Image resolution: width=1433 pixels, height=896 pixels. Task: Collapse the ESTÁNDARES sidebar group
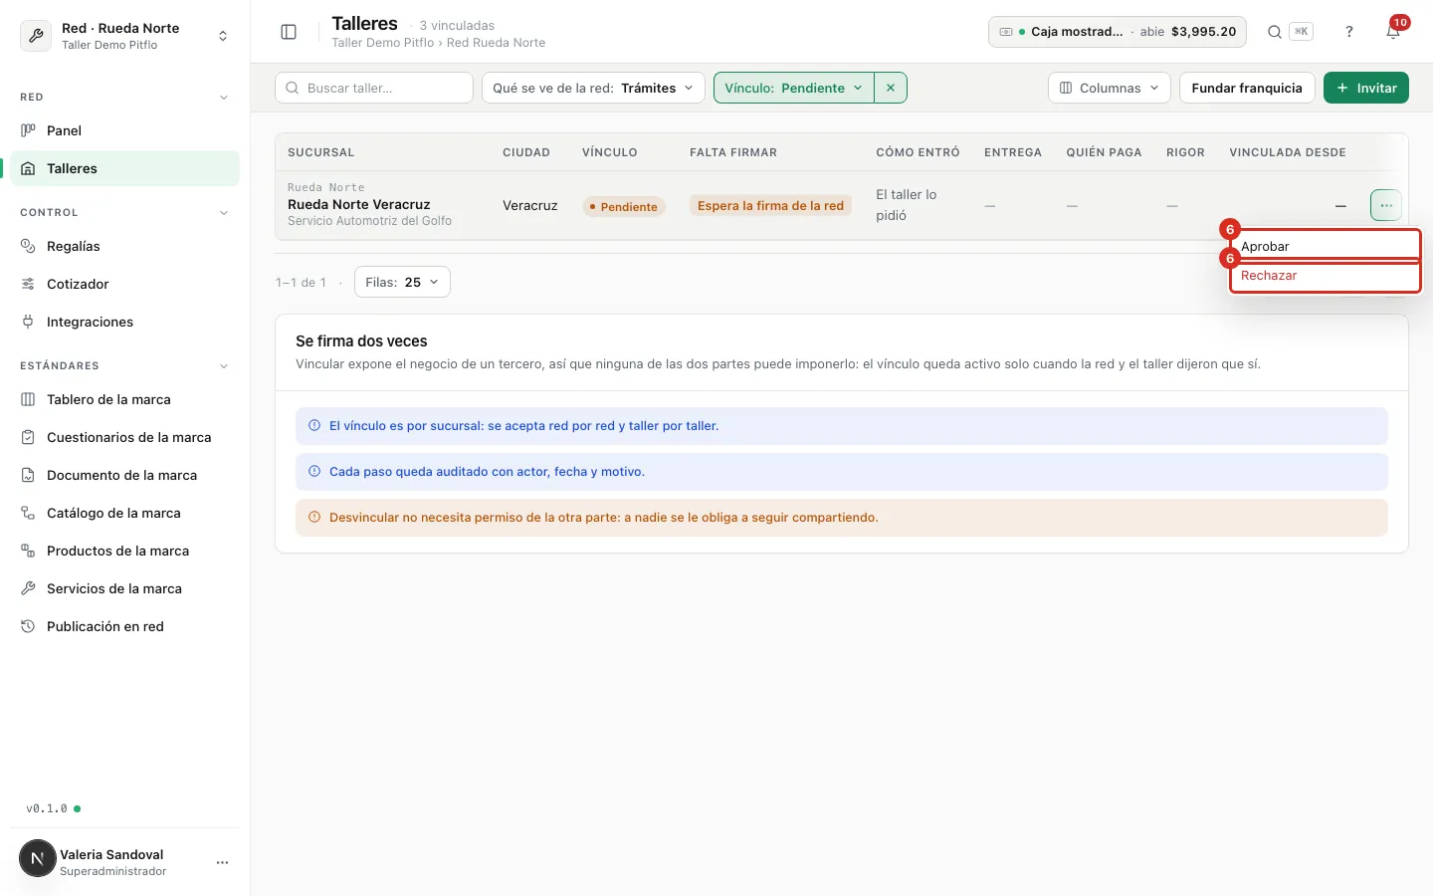[x=124, y=366]
